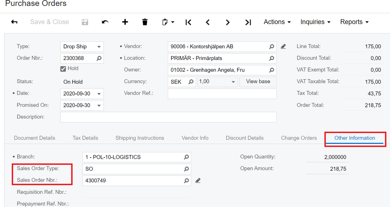390x207 pixels.
Task: Open the Actions menu
Action: tap(277, 22)
